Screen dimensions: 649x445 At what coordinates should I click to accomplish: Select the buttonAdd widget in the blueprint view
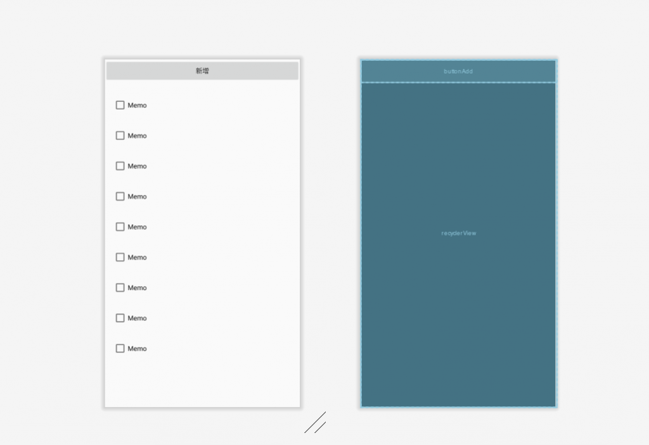click(x=459, y=71)
